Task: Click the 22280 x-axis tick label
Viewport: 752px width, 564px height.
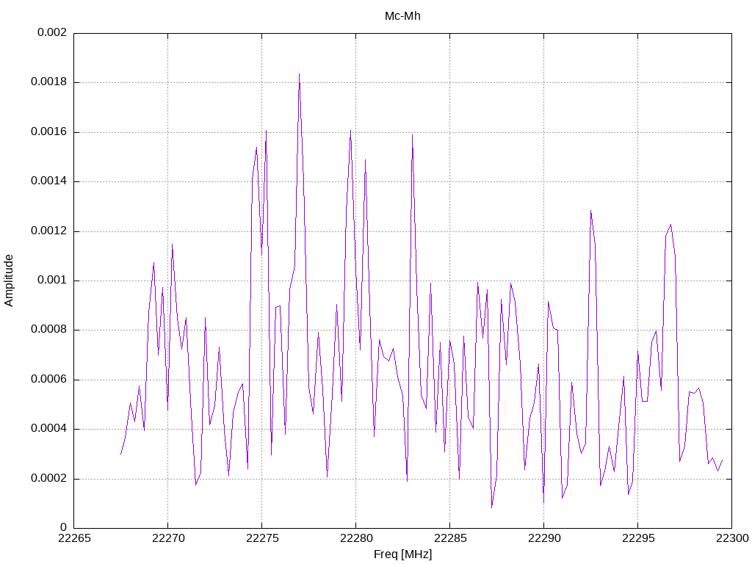Action: click(x=356, y=538)
